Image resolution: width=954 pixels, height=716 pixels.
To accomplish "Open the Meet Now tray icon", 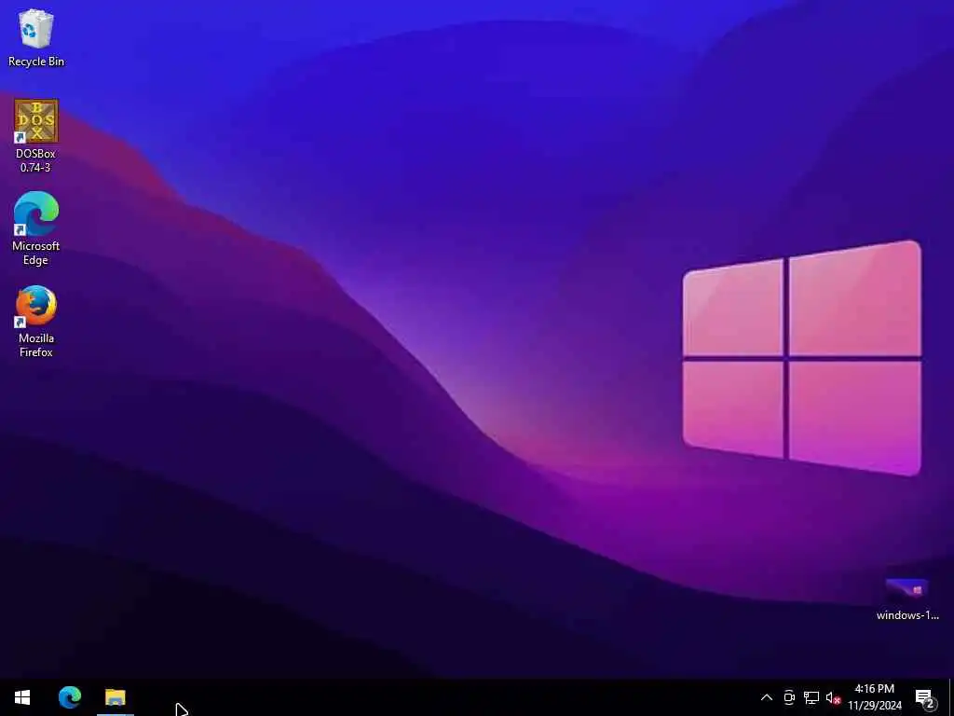I will click(789, 697).
